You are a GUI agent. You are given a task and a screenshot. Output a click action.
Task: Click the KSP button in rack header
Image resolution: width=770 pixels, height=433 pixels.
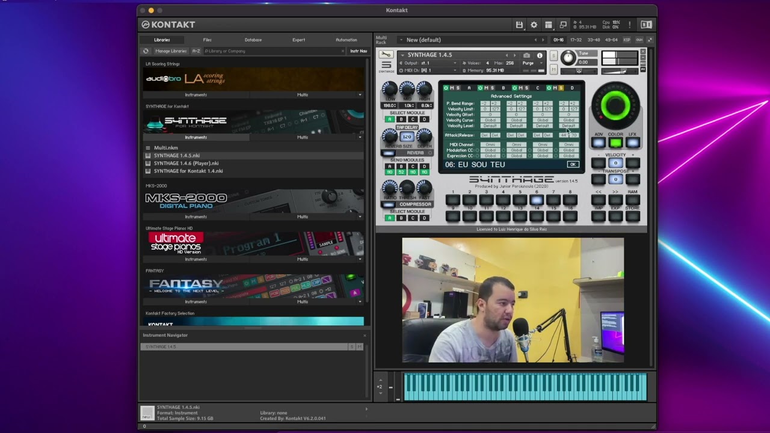[x=627, y=40]
